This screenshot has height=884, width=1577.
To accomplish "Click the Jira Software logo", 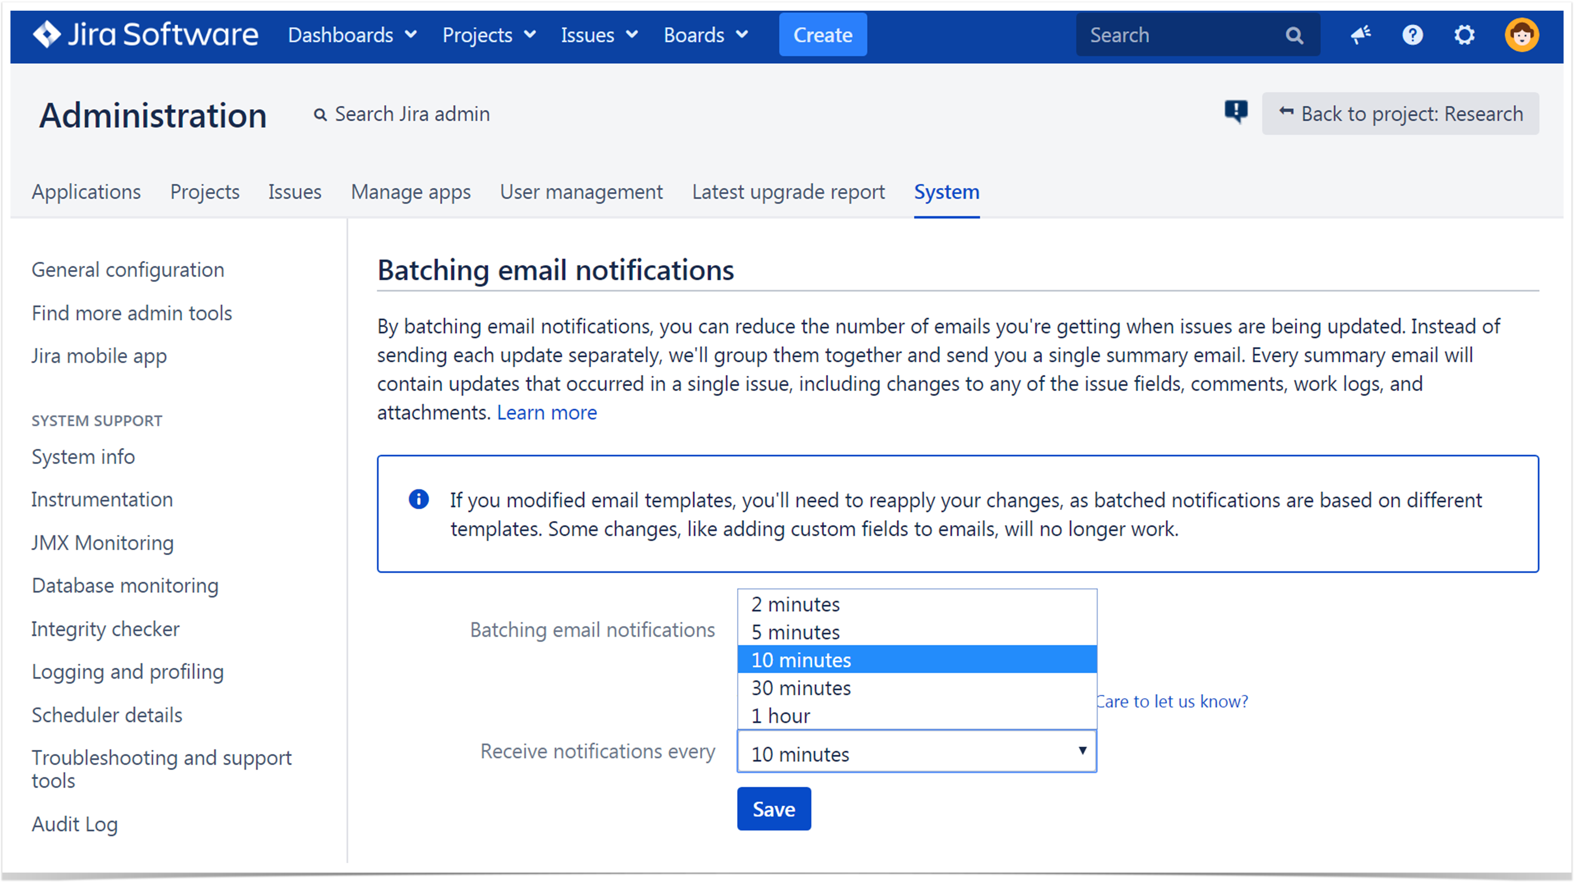I will 145,35.
